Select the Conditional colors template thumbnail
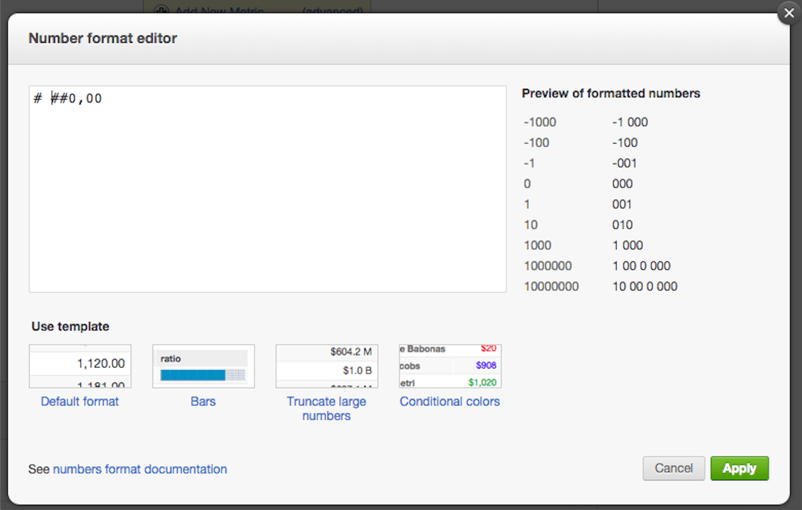Image resolution: width=802 pixels, height=510 pixels. [450, 366]
